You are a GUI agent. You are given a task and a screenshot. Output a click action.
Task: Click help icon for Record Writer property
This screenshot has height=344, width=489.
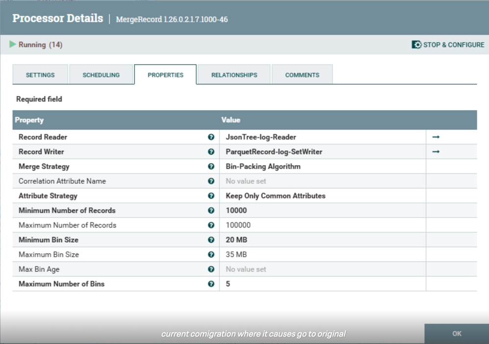211,152
